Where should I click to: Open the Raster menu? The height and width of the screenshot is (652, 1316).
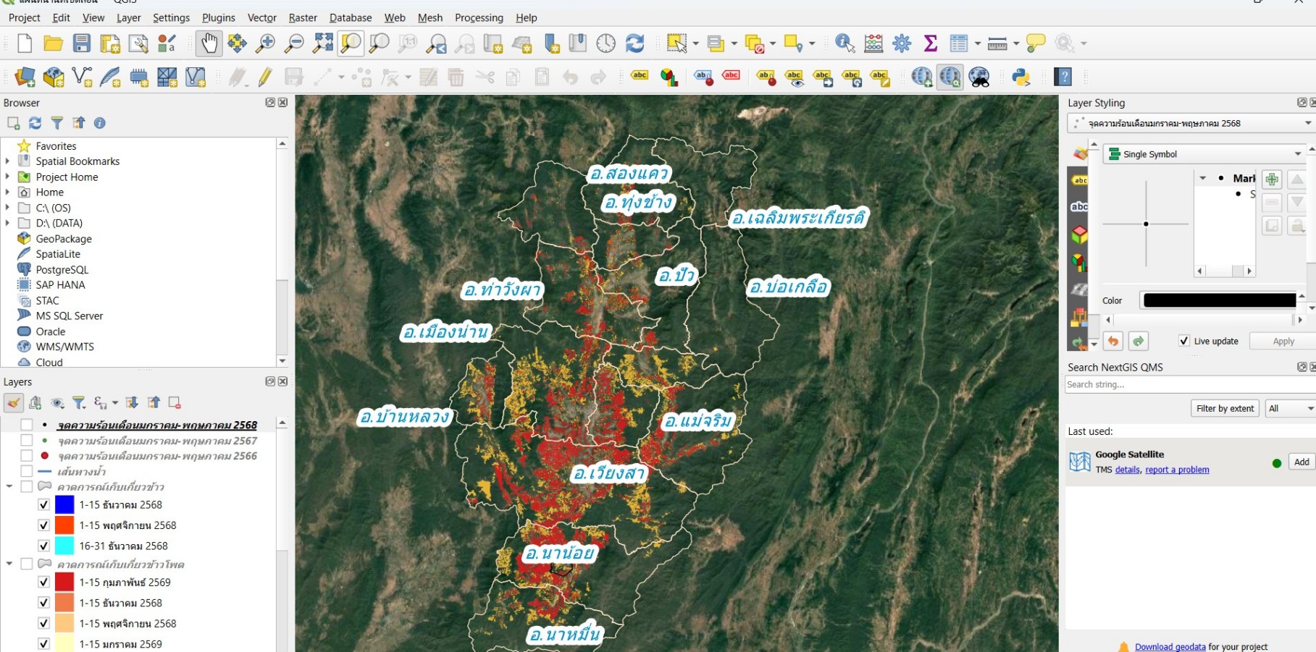(x=303, y=17)
